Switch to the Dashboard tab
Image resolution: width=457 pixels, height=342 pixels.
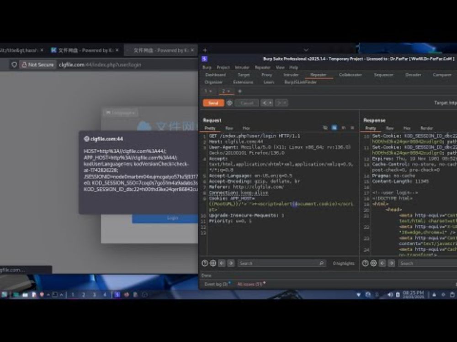(215, 75)
